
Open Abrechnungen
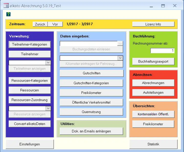click(153, 83)
